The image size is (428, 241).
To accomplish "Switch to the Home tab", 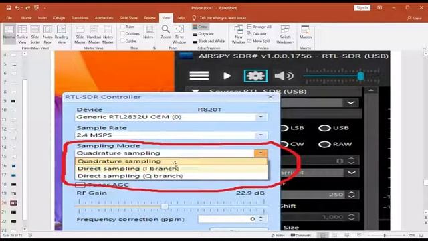I will 27,18.
